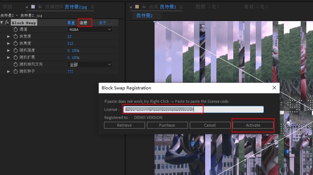Screen dimensions: 313x175
Task: Switch to the 项目 panel tab
Action: (x=8, y=7)
